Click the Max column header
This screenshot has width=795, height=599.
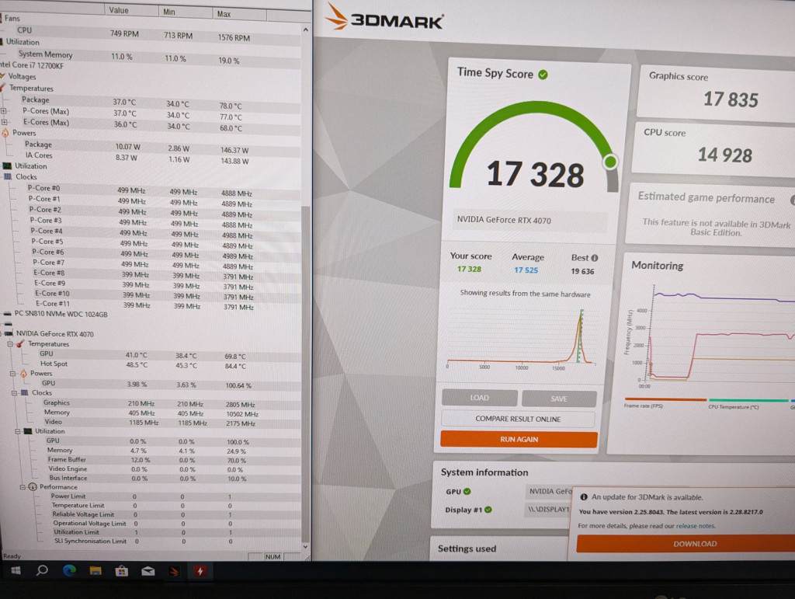(x=239, y=14)
